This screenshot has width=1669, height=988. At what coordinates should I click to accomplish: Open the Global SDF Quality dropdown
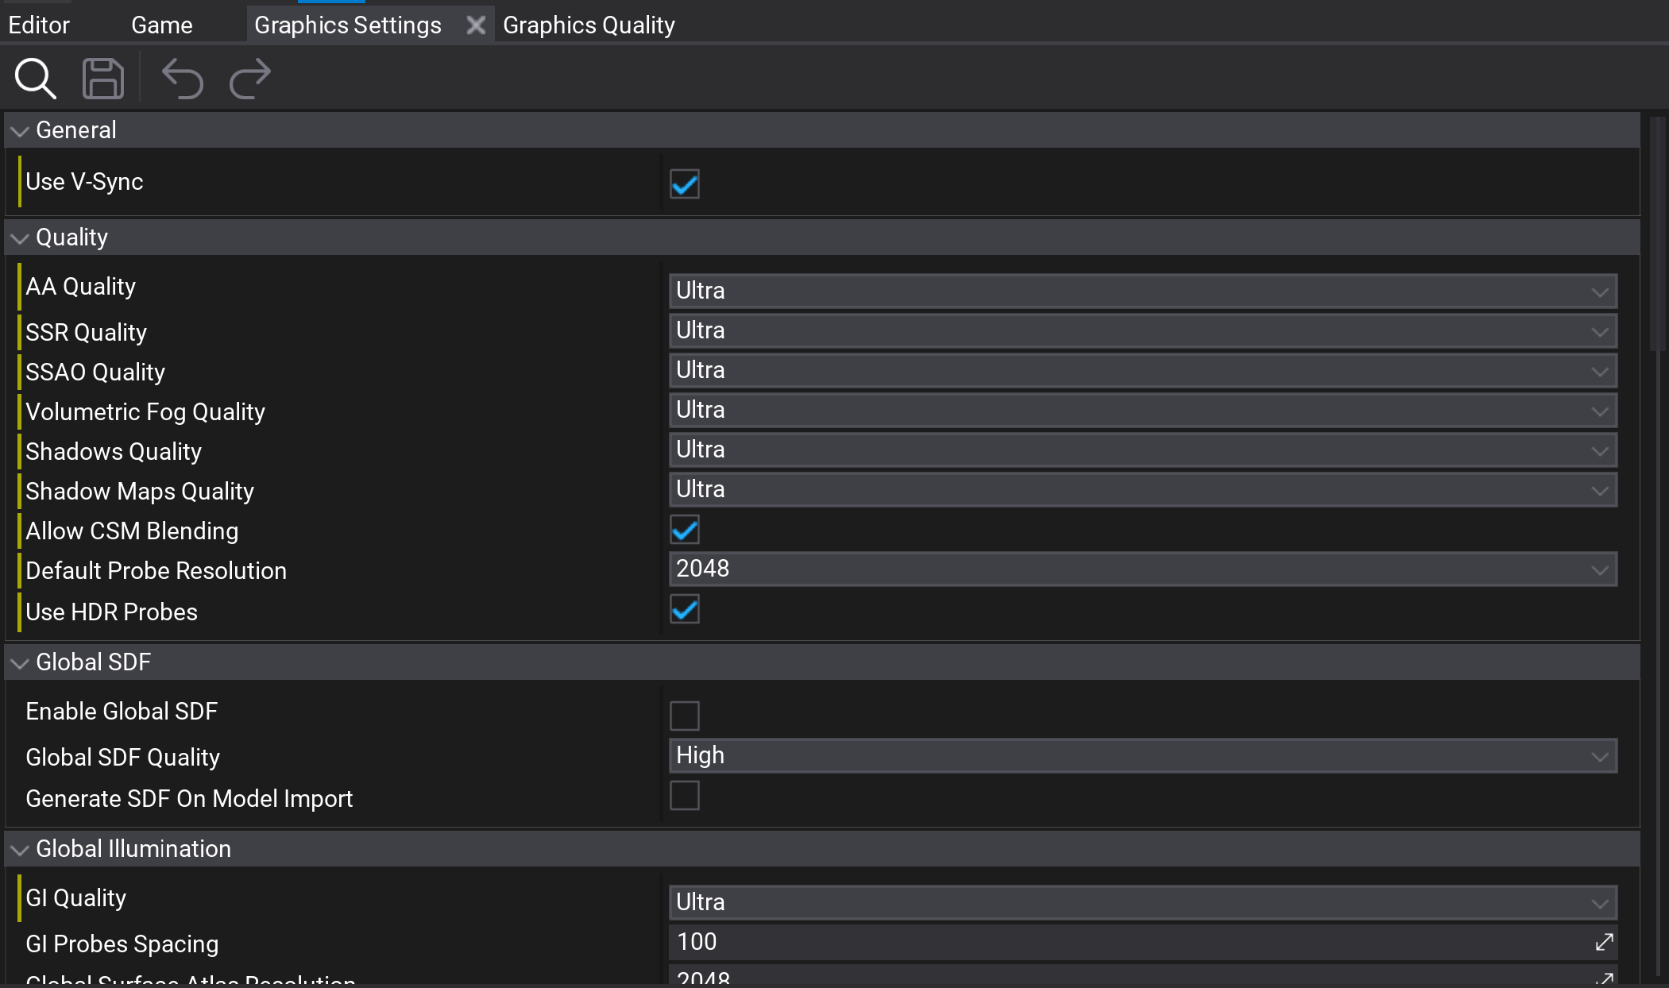1142,755
